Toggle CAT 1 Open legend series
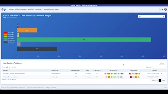 click(x=9, y=32)
